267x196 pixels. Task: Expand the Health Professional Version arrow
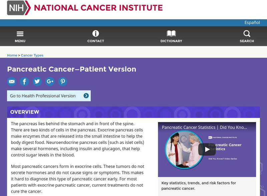click(x=86, y=95)
